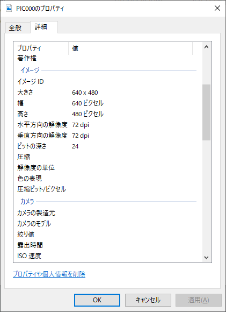This screenshot has height=312, width=226.
Task: Click the 640 x 480 value
Action: coord(85,93)
